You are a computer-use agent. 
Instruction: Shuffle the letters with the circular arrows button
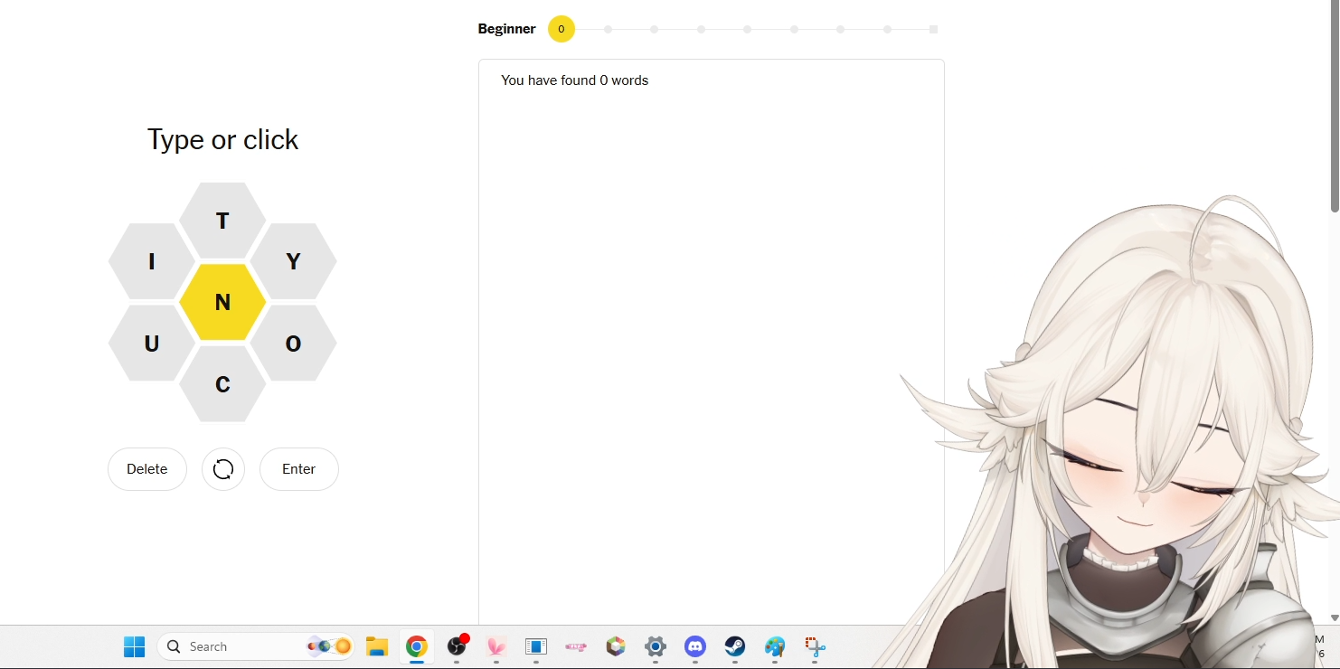click(x=223, y=469)
